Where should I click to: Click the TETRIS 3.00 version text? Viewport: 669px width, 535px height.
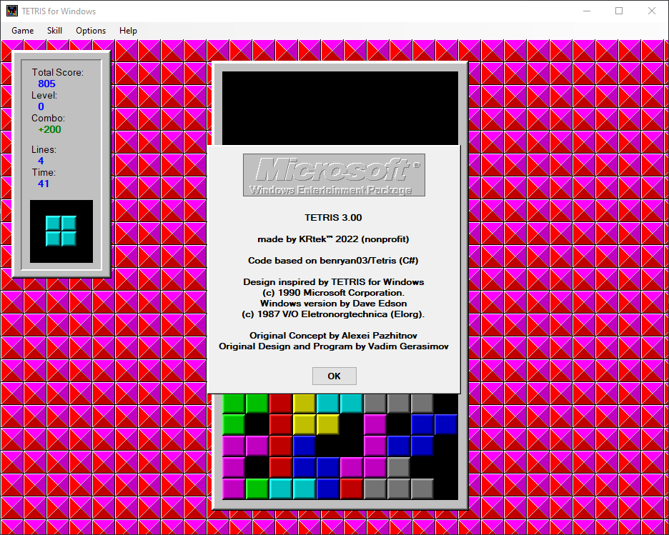333,217
